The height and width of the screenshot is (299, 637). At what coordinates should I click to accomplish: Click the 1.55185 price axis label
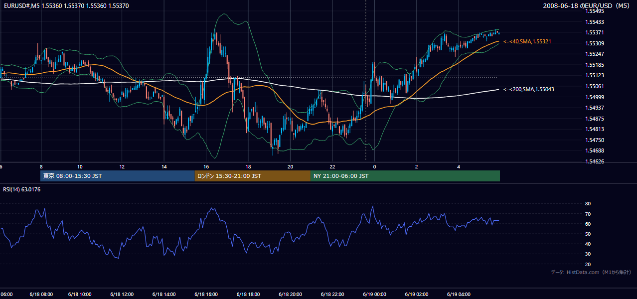point(594,65)
